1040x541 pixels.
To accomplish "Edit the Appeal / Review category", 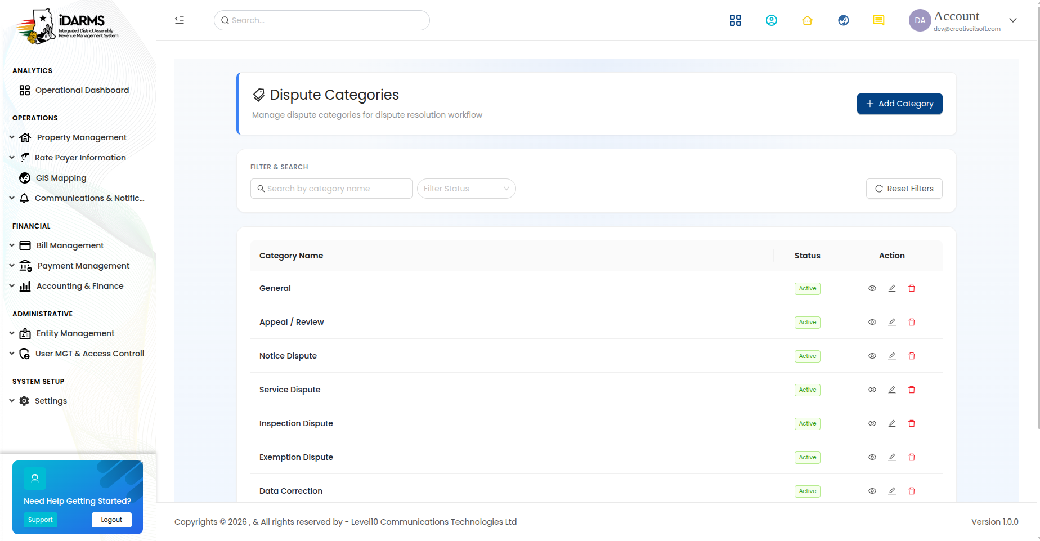I will pyautogui.click(x=892, y=322).
